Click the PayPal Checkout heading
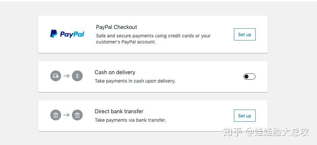This screenshot has width=317, height=145. click(x=116, y=27)
